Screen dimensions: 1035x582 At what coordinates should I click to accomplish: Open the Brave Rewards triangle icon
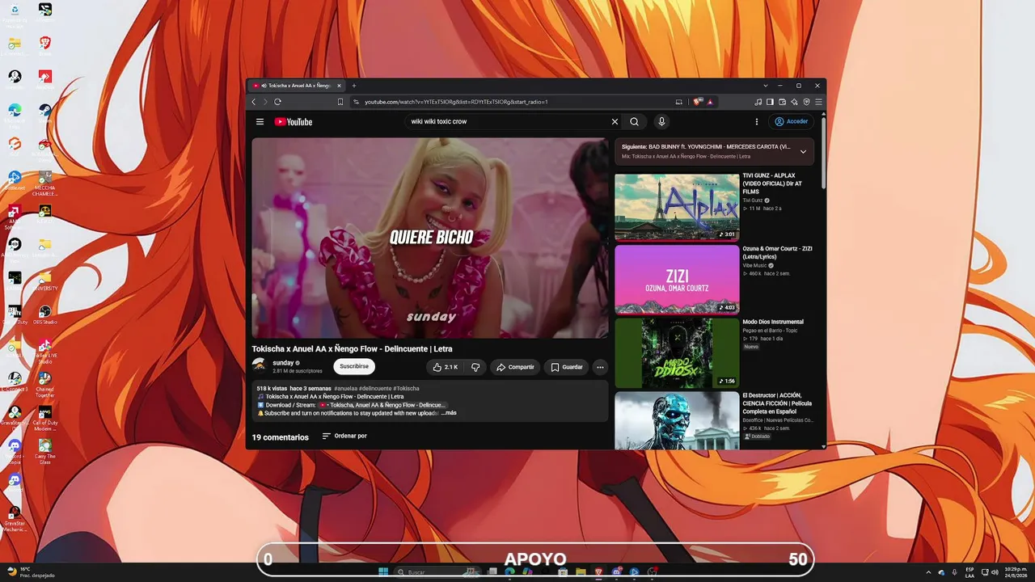[710, 102]
